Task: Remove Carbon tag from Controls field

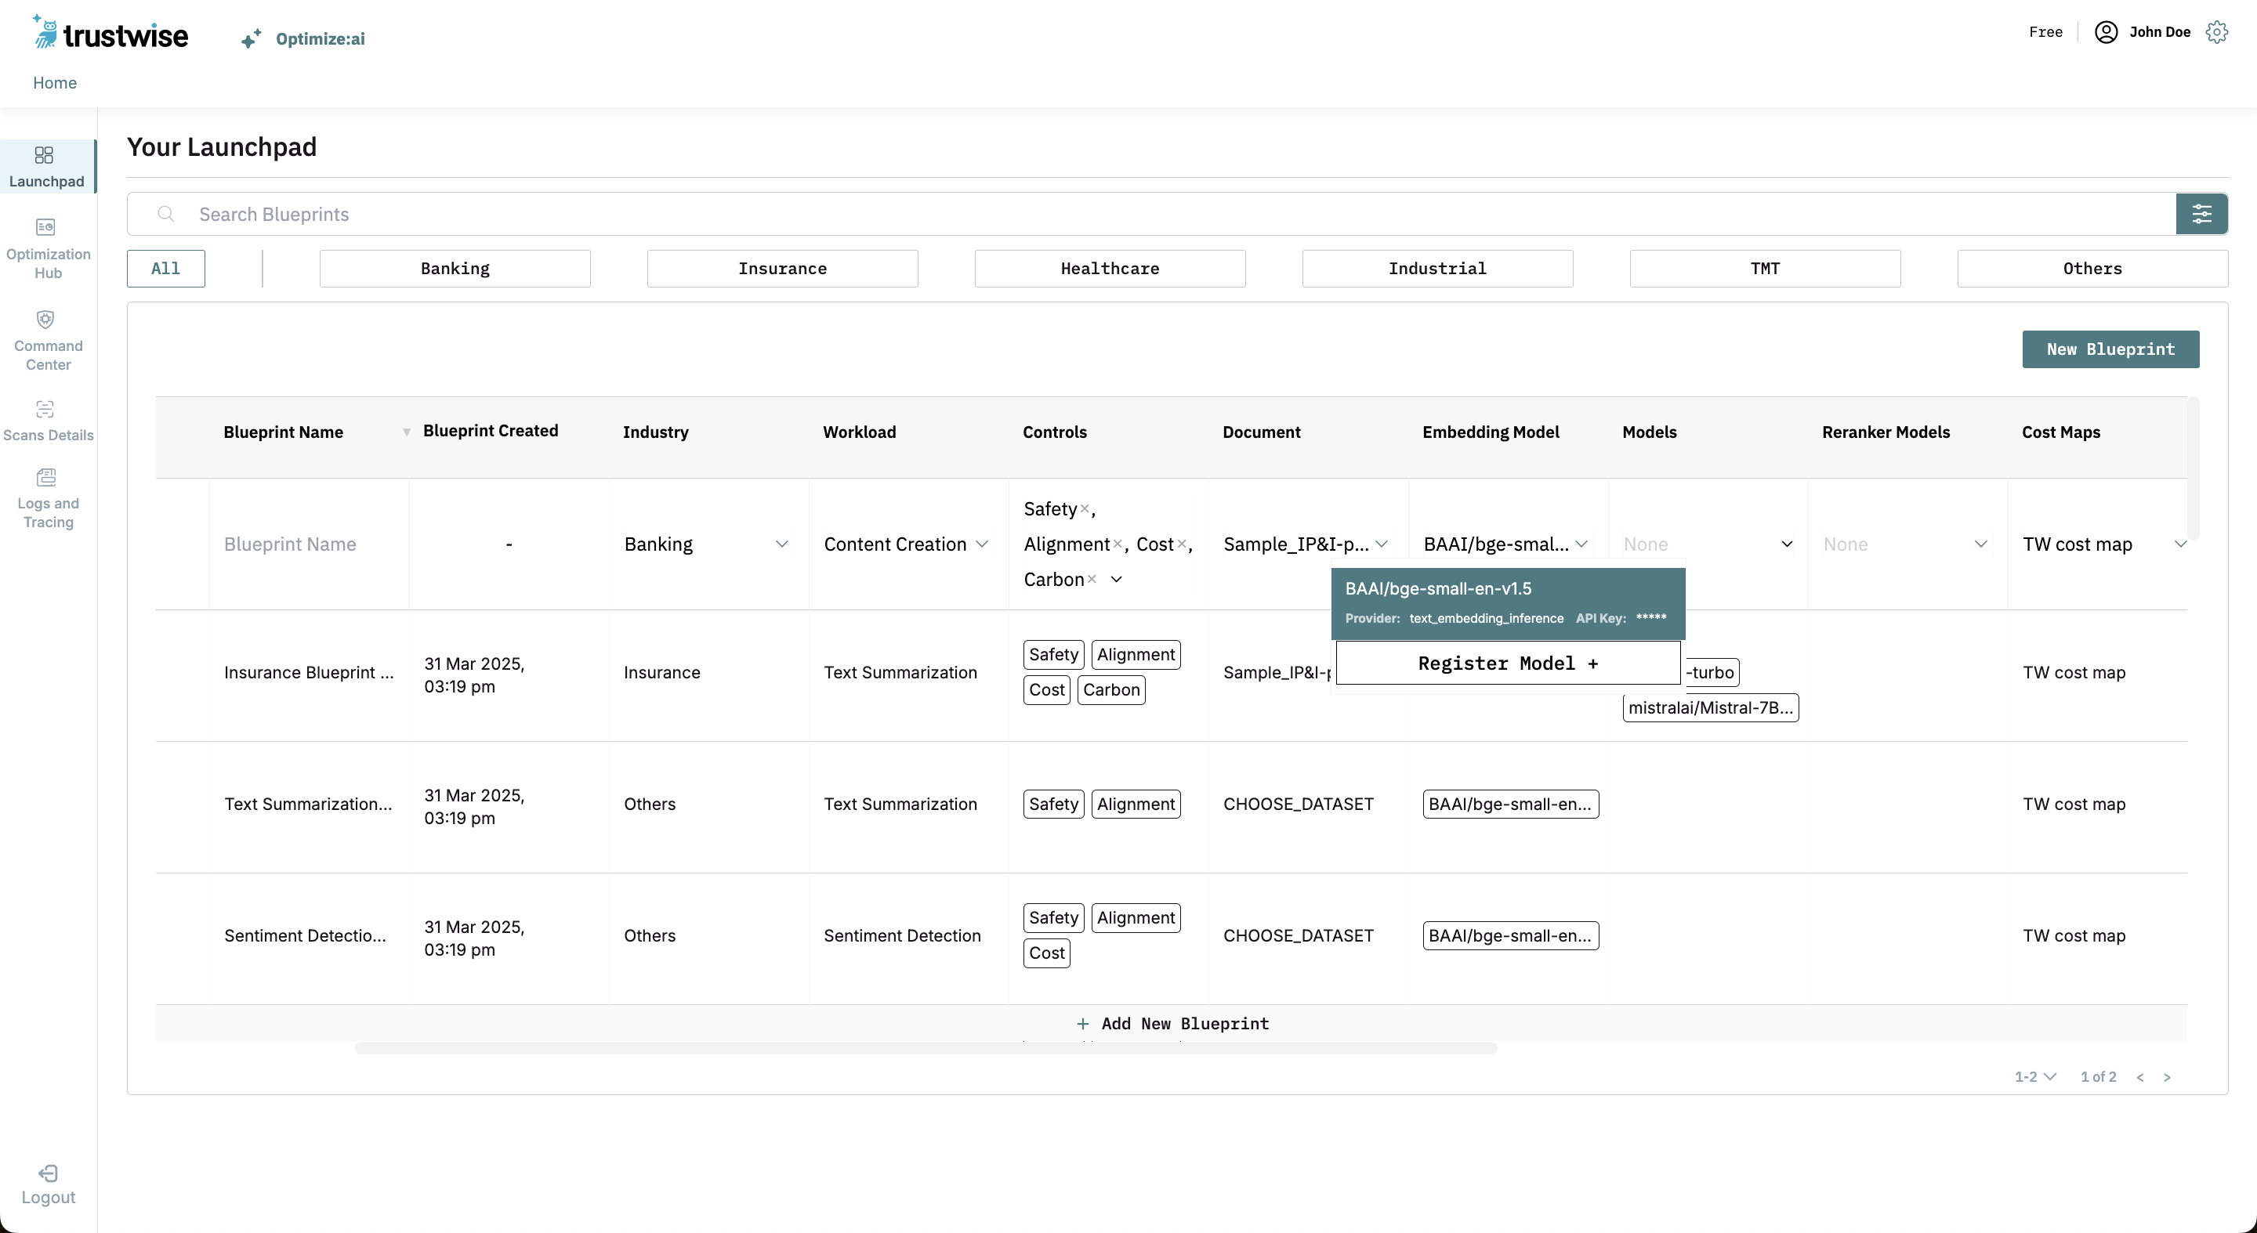Action: pyautogui.click(x=1092, y=580)
